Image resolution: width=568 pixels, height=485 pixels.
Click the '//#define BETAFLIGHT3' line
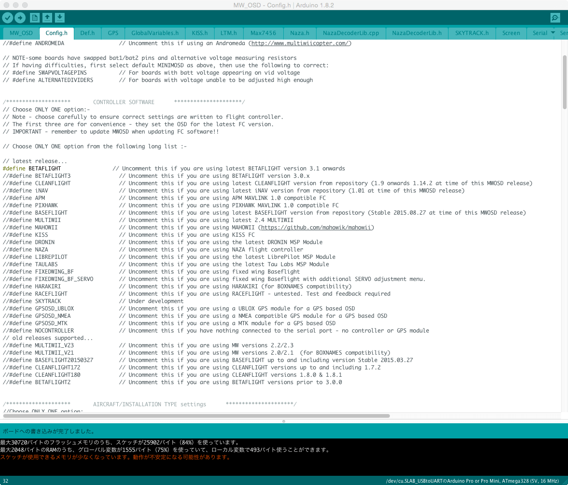(x=156, y=176)
